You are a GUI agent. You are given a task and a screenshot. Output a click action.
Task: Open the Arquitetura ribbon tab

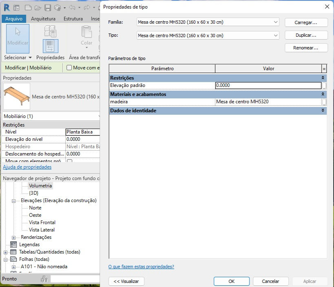click(x=43, y=19)
